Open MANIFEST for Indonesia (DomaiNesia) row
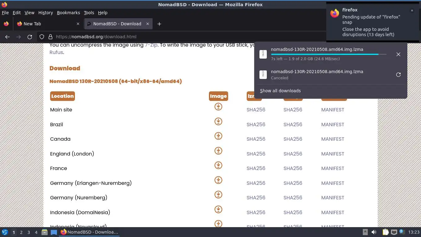The image size is (421, 237). pos(332,213)
